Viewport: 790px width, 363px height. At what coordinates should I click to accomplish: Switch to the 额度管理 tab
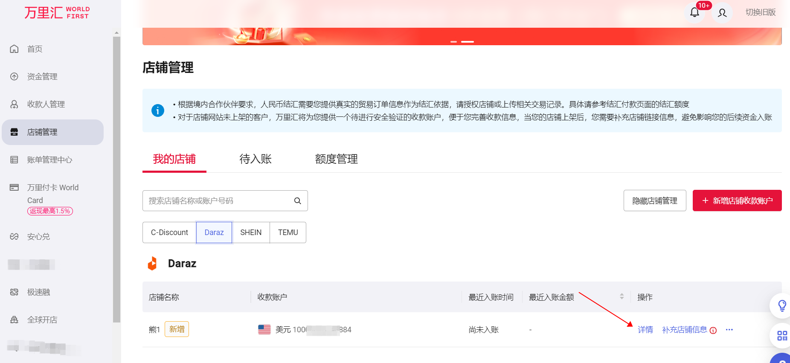click(336, 159)
